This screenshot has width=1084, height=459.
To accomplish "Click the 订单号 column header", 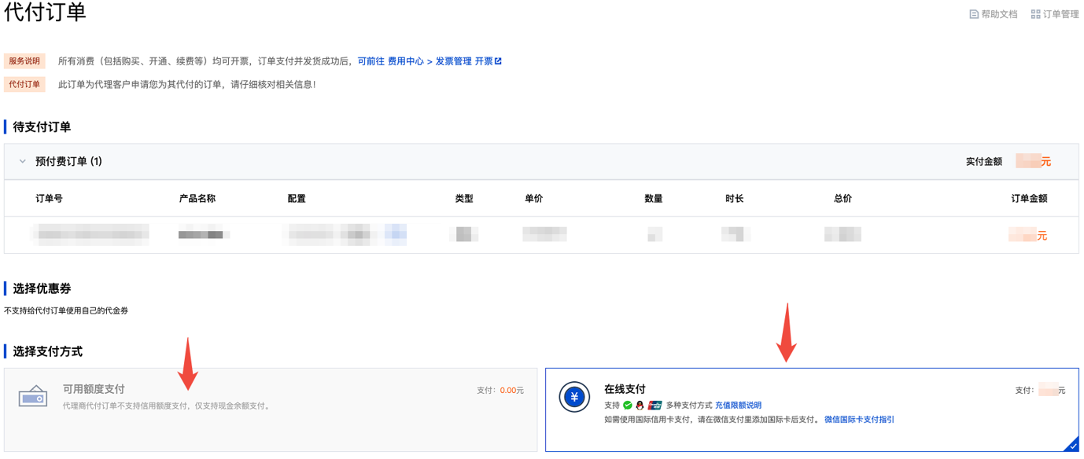I will click(x=49, y=199).
